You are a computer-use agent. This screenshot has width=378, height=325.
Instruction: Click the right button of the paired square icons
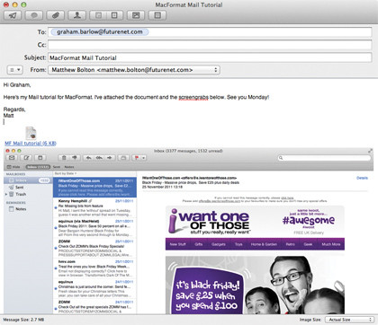[x=114, y=15]
